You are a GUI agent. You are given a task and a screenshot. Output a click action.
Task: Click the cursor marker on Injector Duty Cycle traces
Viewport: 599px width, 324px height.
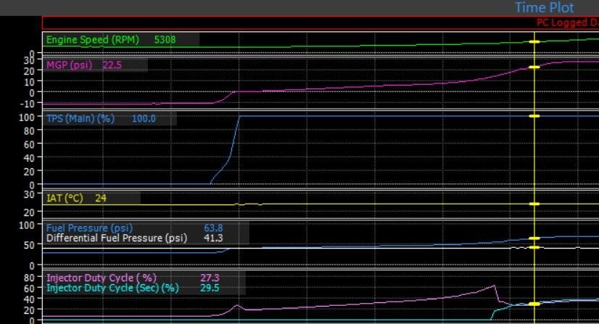coord(534,304)
